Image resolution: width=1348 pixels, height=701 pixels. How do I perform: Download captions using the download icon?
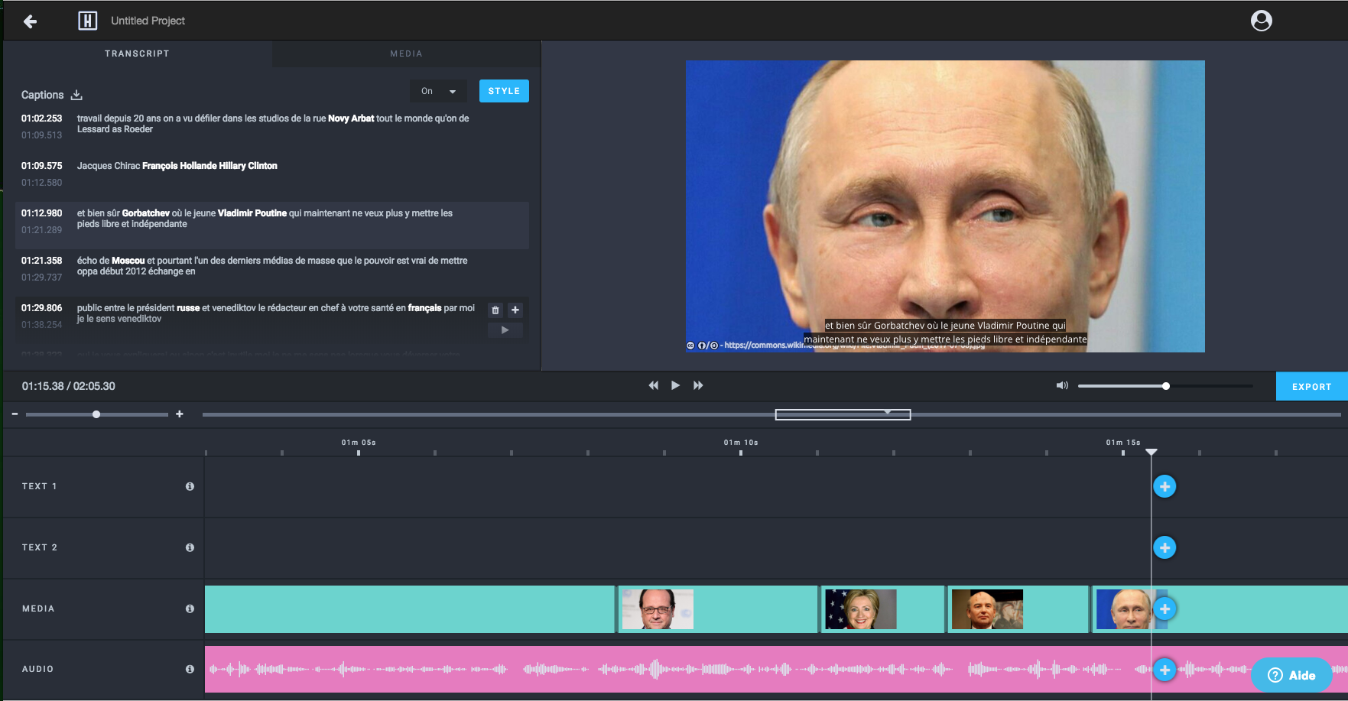[76, 95]
